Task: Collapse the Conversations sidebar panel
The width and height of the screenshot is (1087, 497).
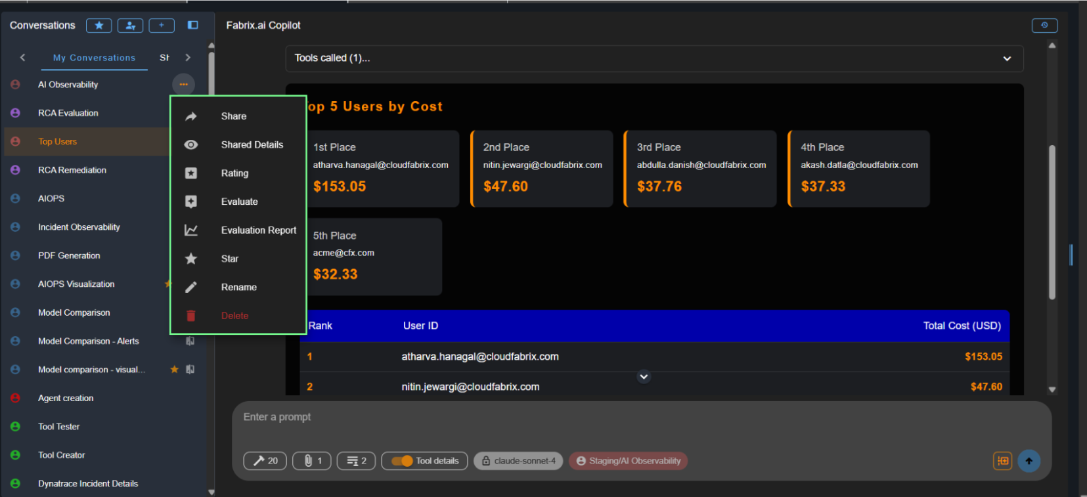Action: (193, 25)
